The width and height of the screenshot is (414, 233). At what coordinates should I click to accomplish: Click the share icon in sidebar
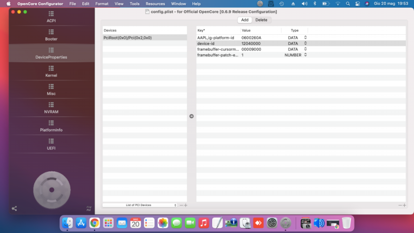click(x=14, y=209)
